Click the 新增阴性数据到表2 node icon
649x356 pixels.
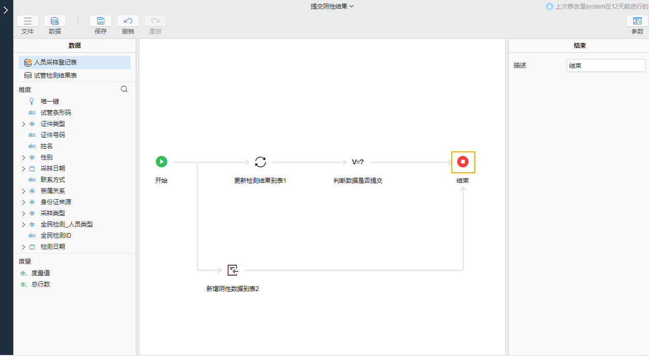coord(232,270)
